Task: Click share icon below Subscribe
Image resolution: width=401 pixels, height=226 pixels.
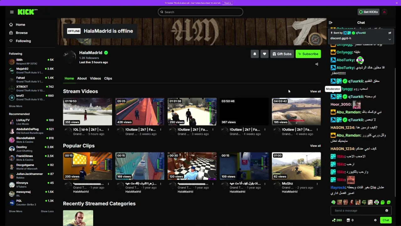Action: pos(317,64)
